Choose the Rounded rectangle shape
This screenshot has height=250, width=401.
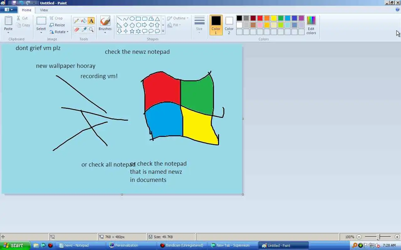pos(144,19)
